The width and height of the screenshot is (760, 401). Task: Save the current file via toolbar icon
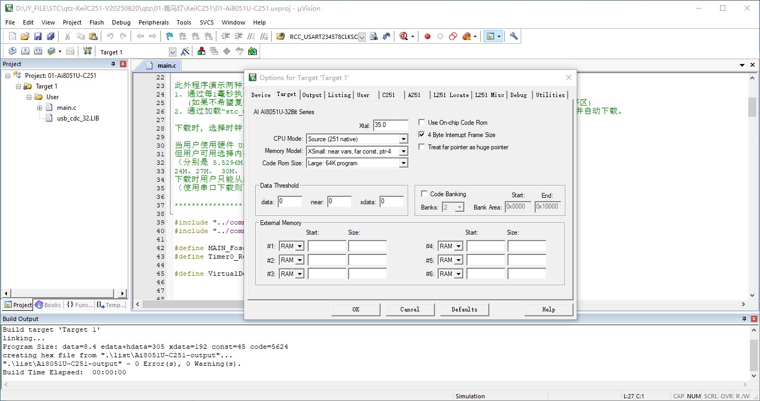point(38,36)
